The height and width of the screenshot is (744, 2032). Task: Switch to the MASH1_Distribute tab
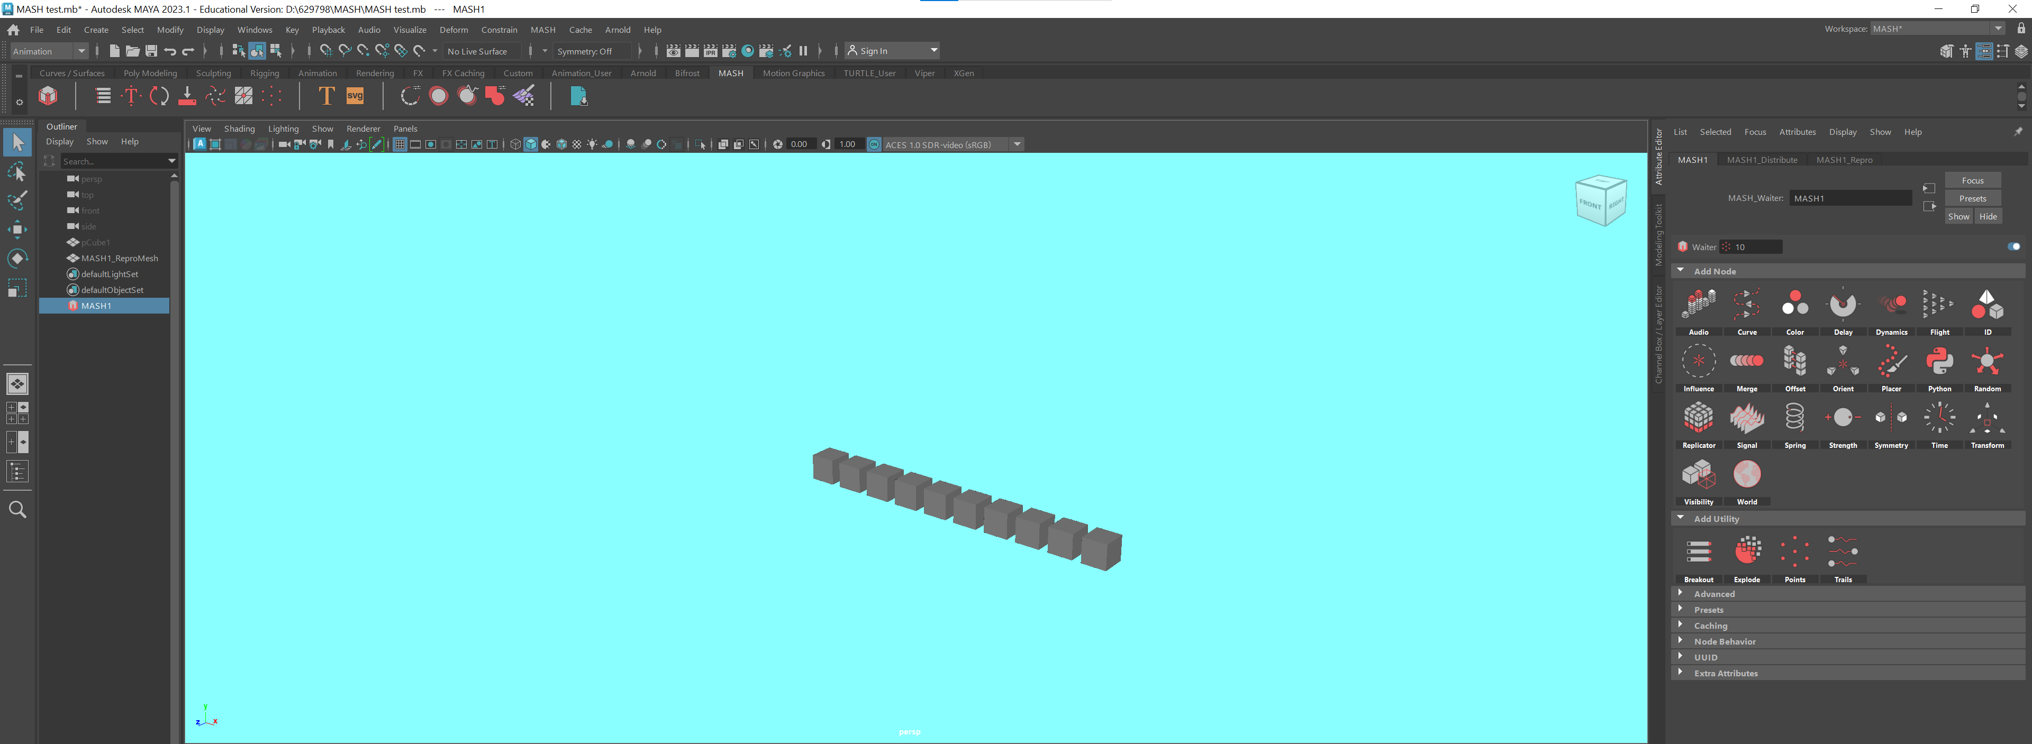(1762, 160)
